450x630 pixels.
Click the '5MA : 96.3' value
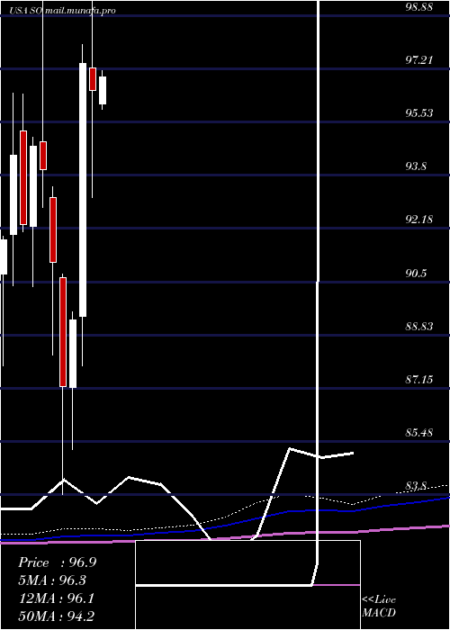[52, 580]
